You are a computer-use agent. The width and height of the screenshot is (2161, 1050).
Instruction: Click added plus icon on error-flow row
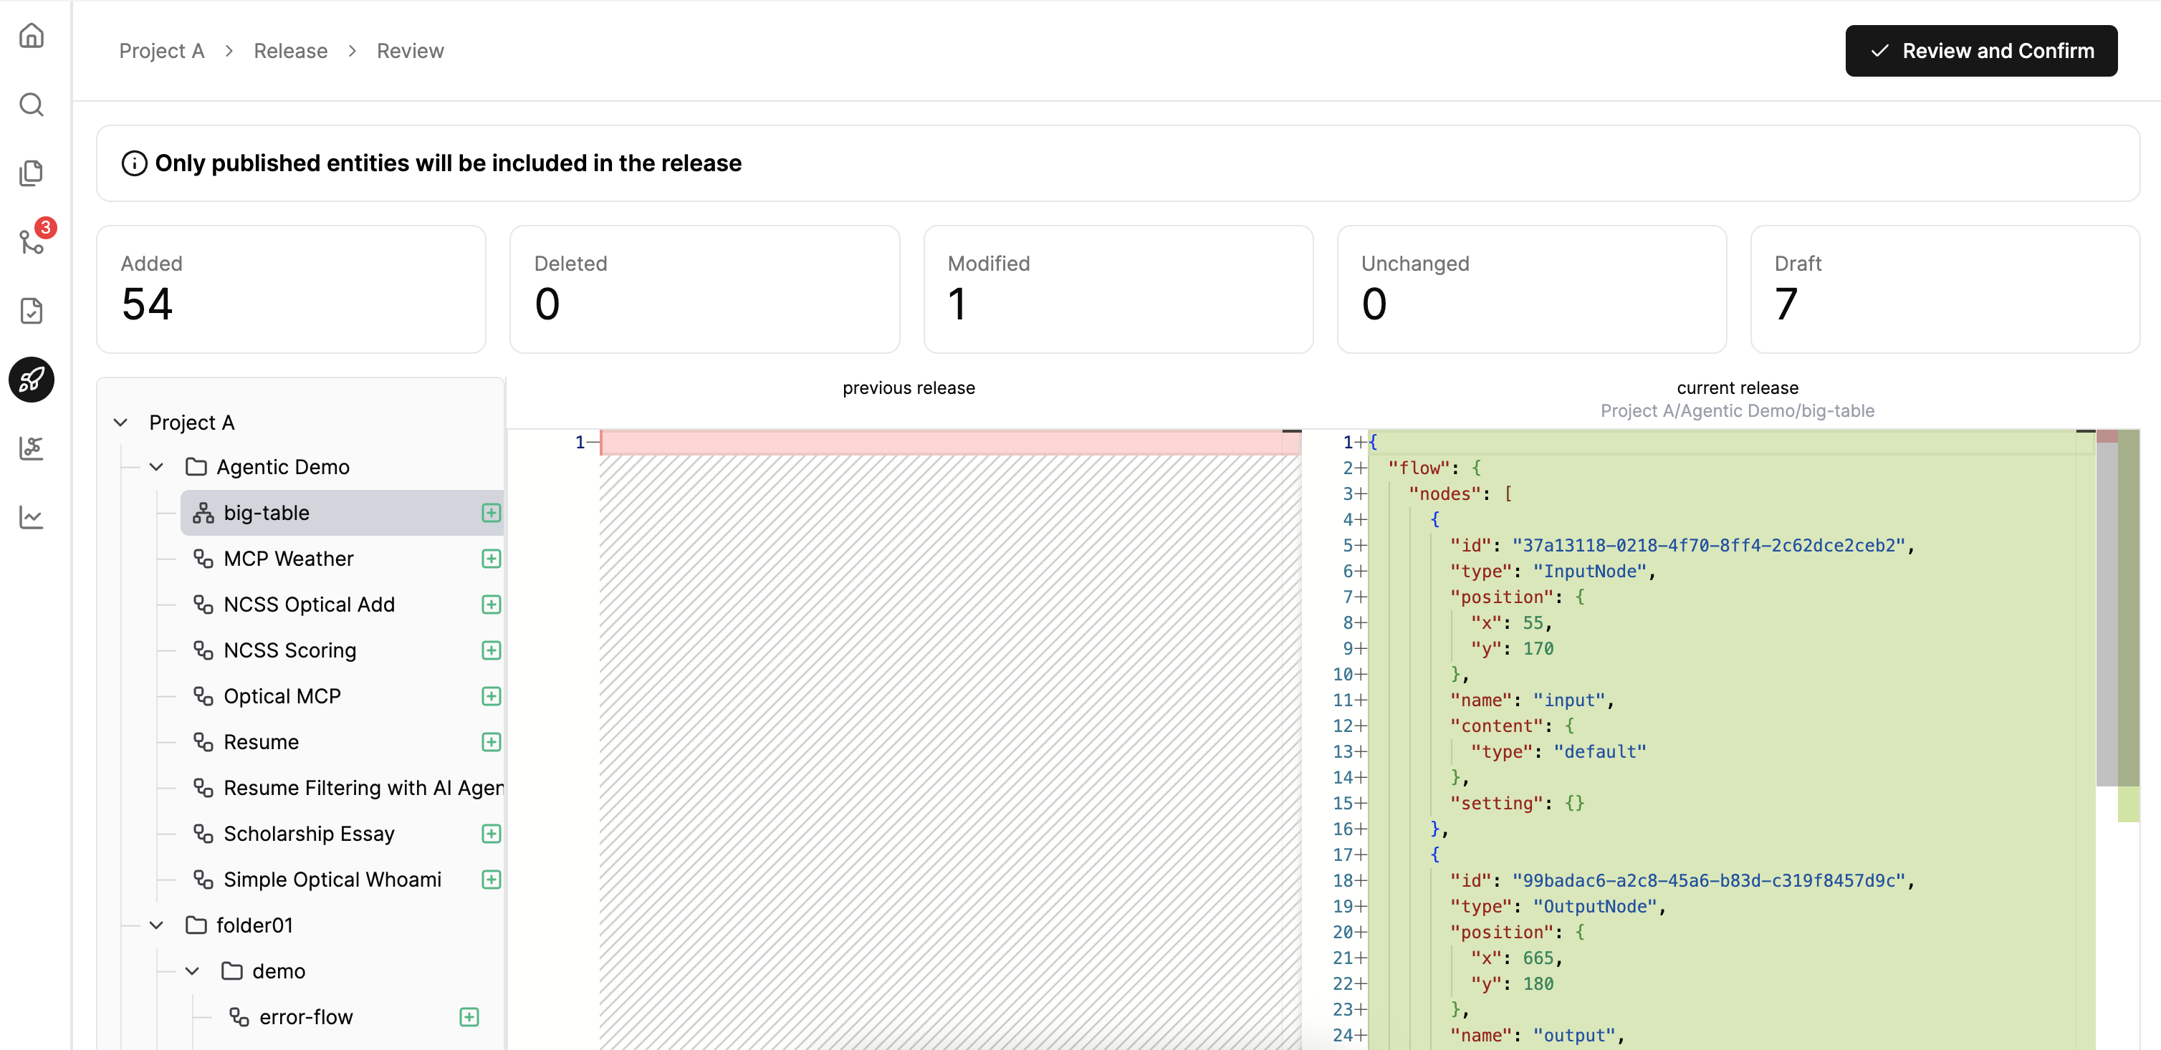click(469, 1017)
